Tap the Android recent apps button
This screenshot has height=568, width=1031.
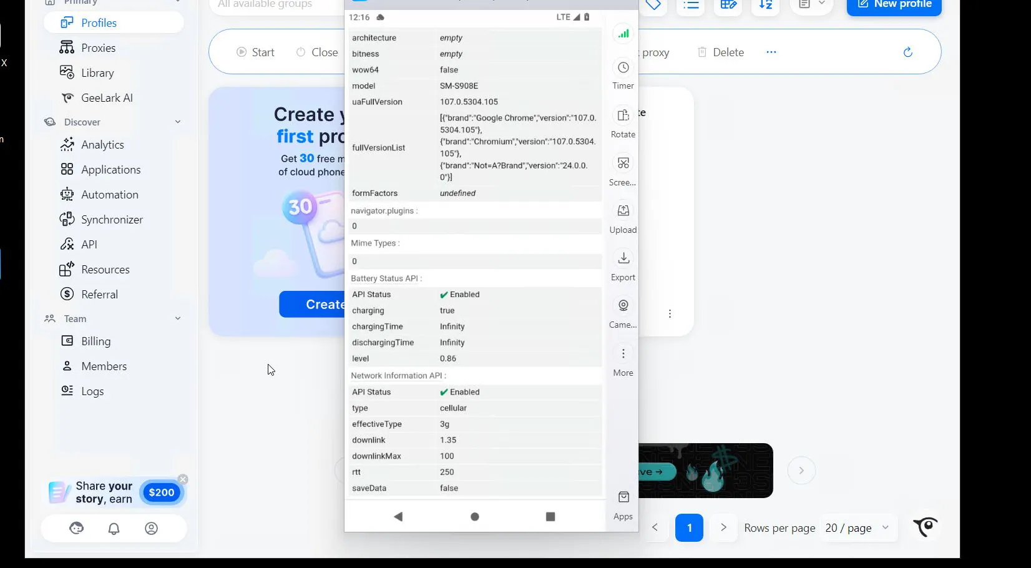(x=550, y=517)
